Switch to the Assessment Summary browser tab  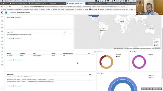(114, 3)
